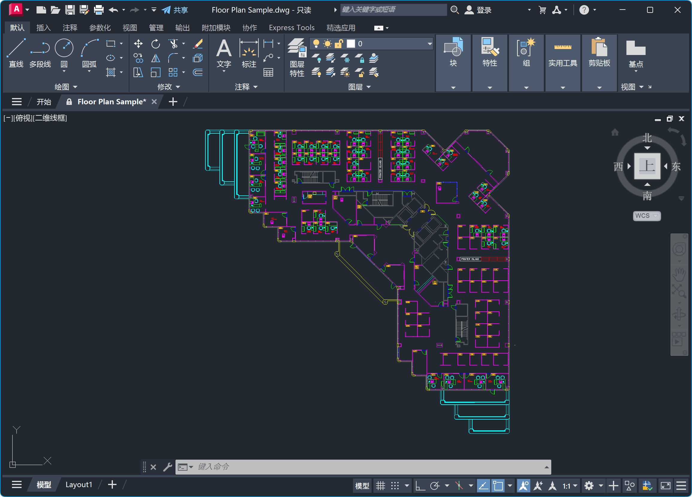Click the viewport label [俯视] control
692x497 pixels.
[x=23, y=118]
